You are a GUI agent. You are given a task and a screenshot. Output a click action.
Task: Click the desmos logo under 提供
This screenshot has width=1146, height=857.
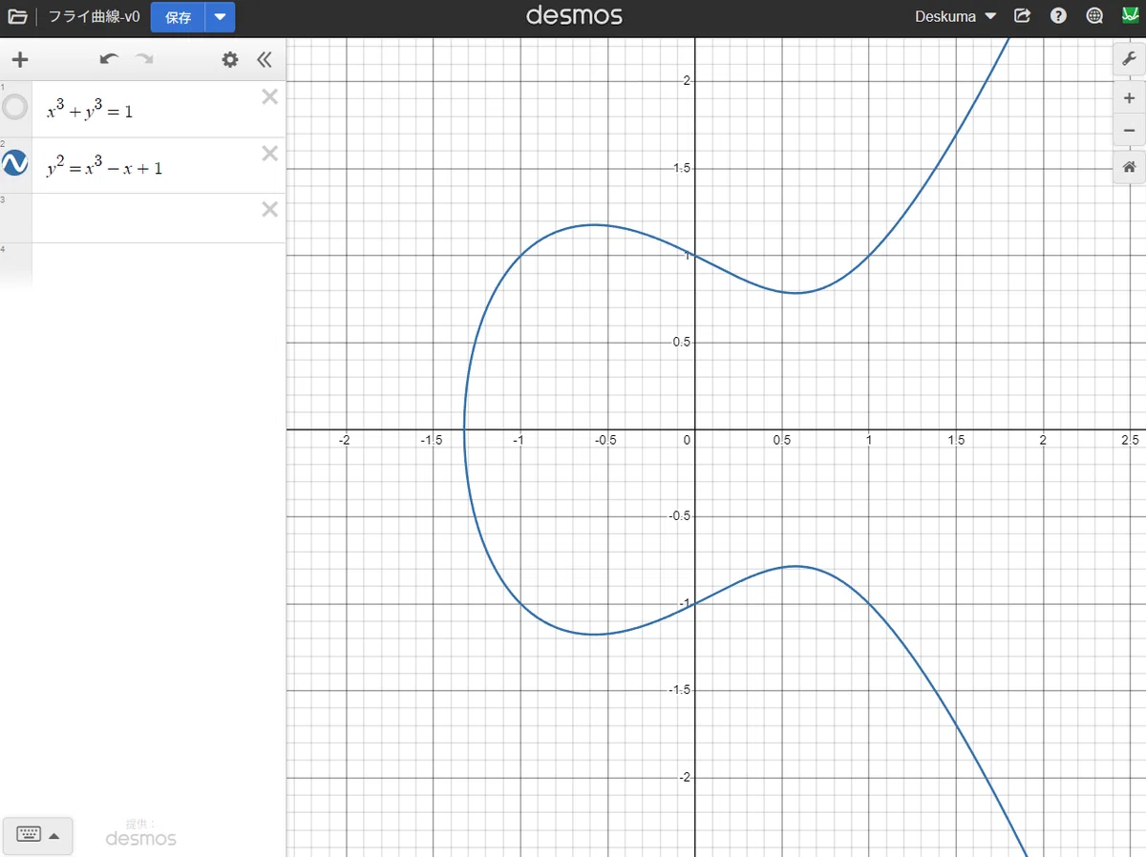(x=140, y=839)
